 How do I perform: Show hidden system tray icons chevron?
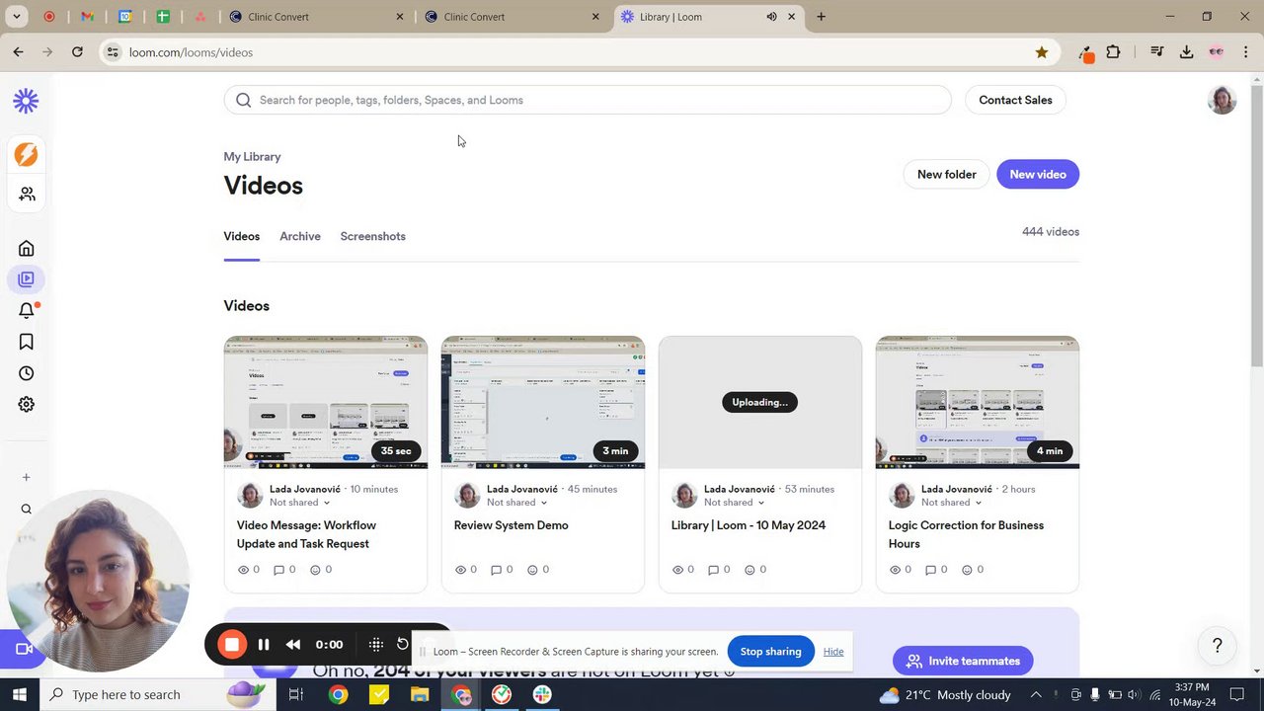point(1037,694)
